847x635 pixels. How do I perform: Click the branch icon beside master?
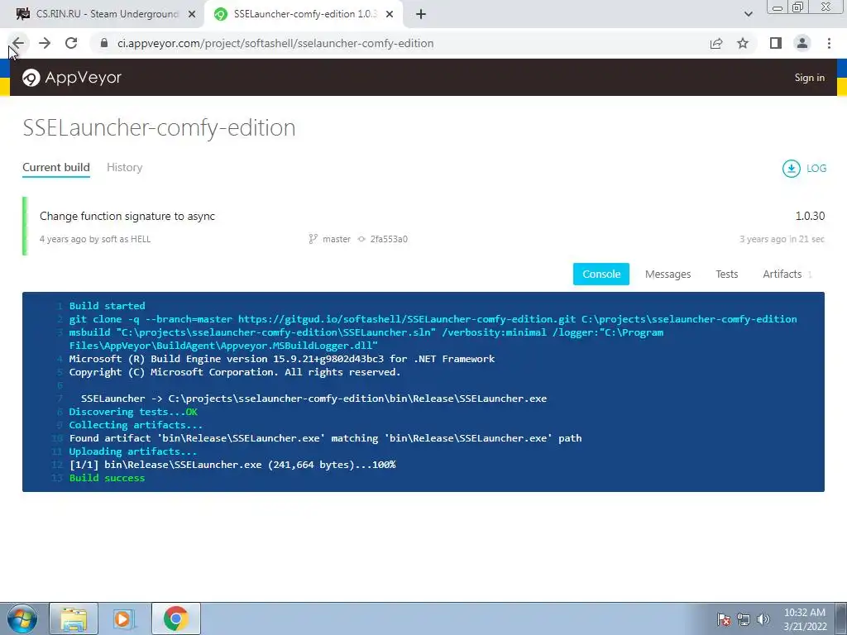[313, 239]
